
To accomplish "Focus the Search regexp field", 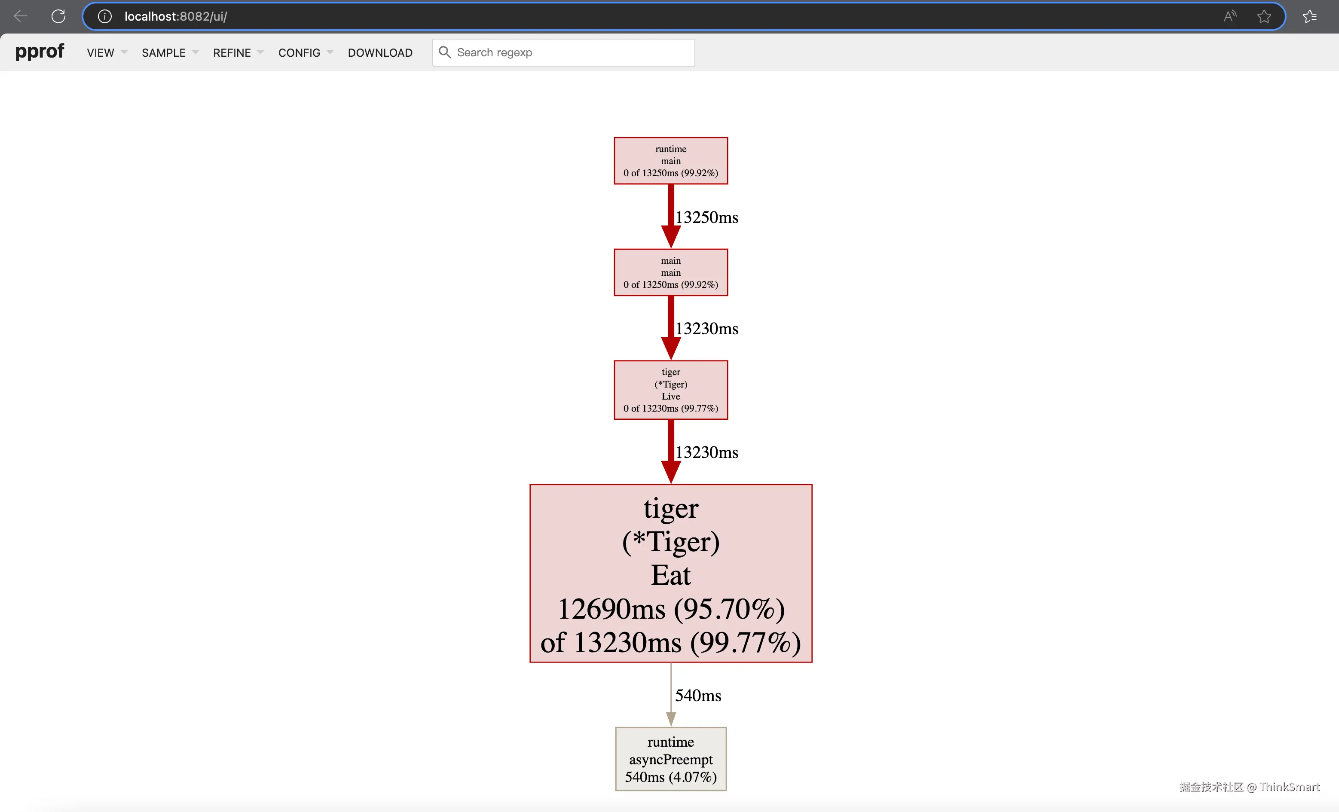I will (x=571, y=53).
